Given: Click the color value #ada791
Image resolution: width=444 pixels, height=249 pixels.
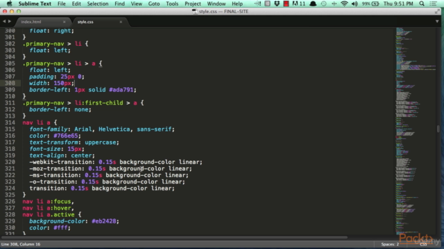Looking at the screenshot, I should pyautogui.click(x=121, y=90).
